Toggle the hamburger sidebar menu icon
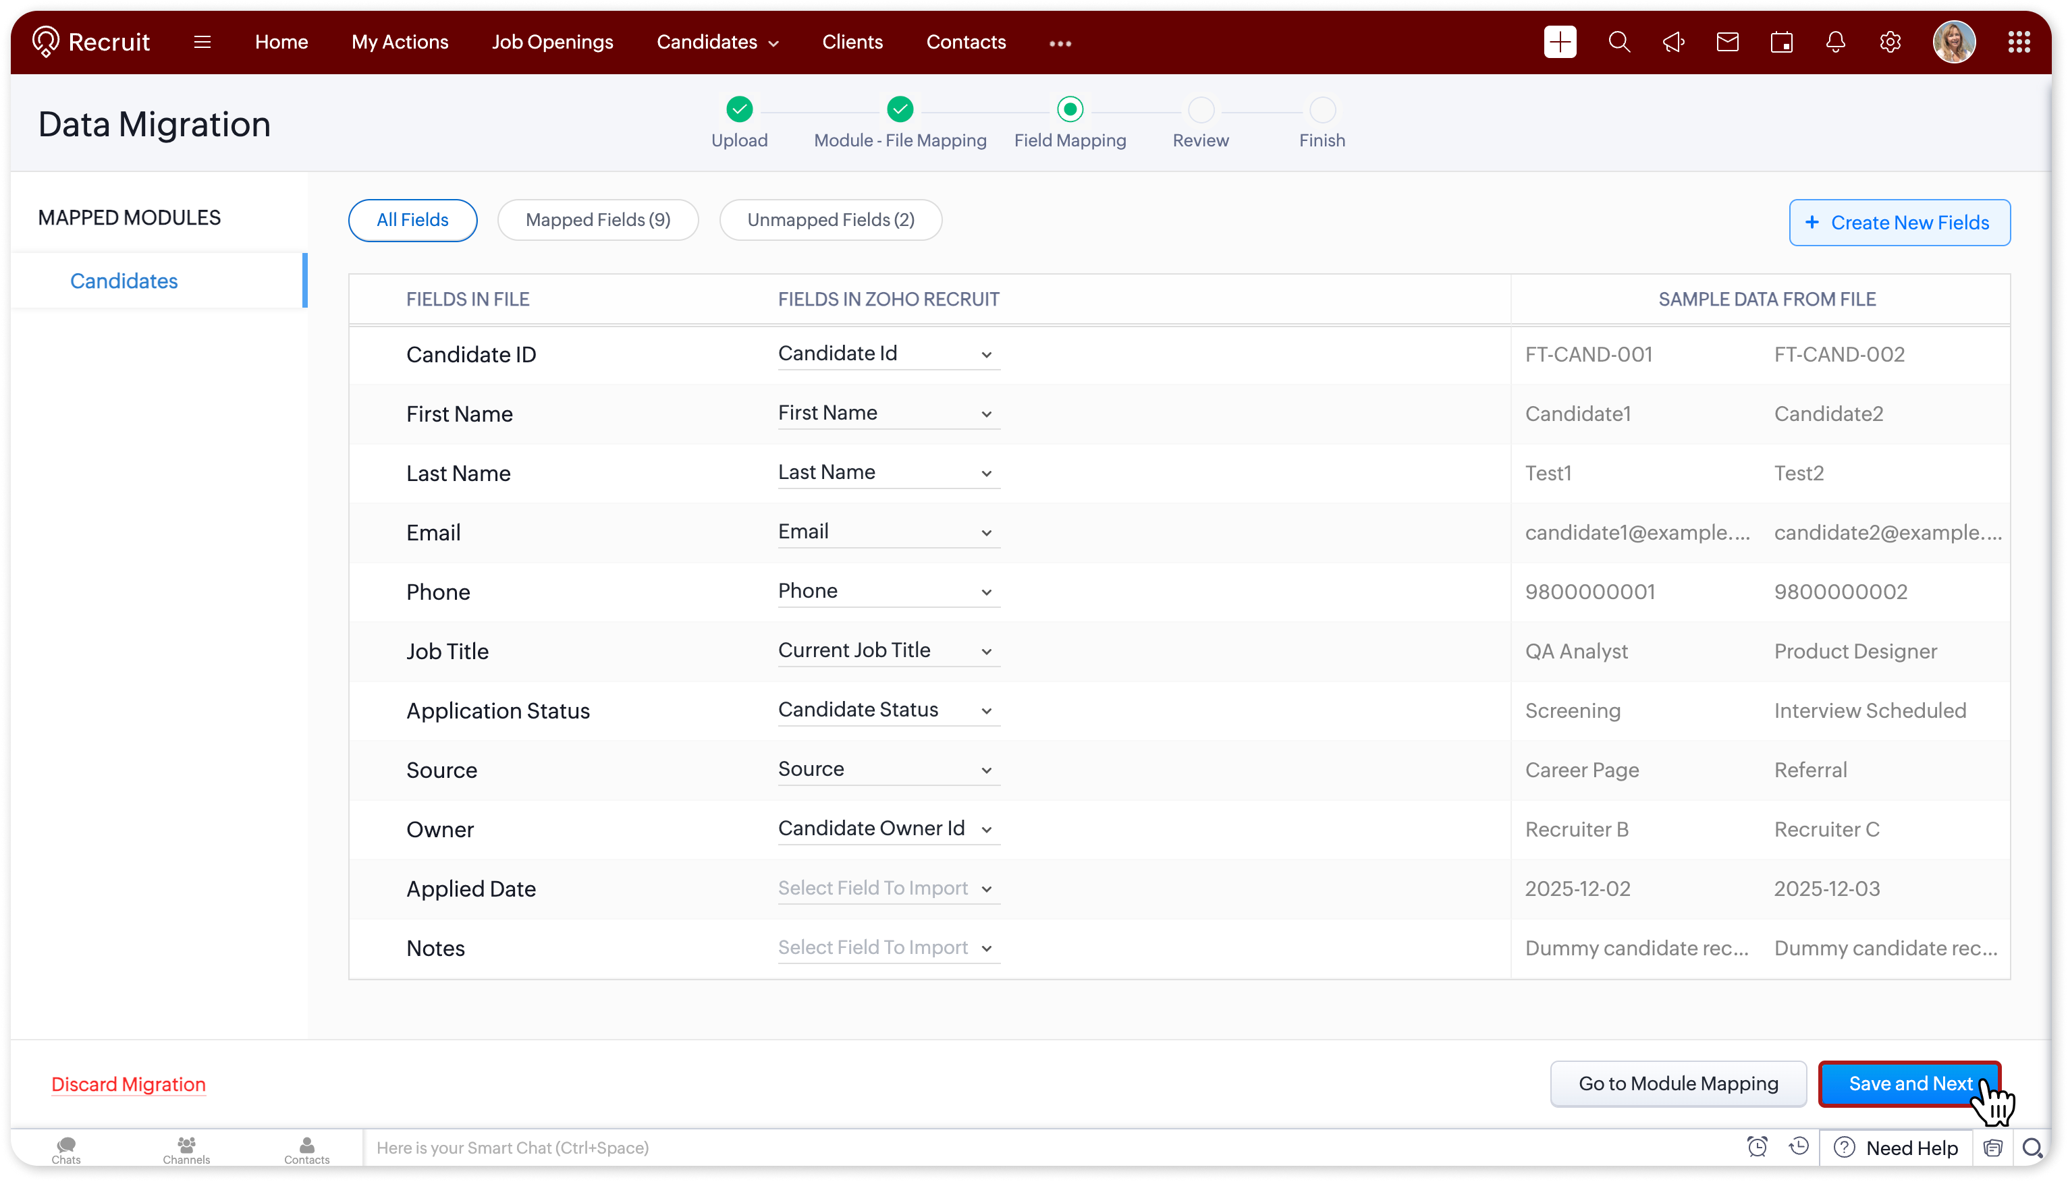This screenshot has width=2068, height=1182. tap(202, 43)
